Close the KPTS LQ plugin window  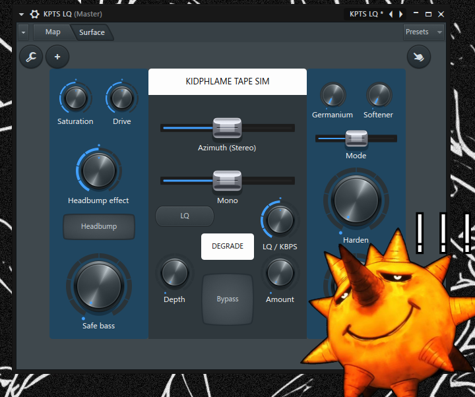(x=441, y=14)
